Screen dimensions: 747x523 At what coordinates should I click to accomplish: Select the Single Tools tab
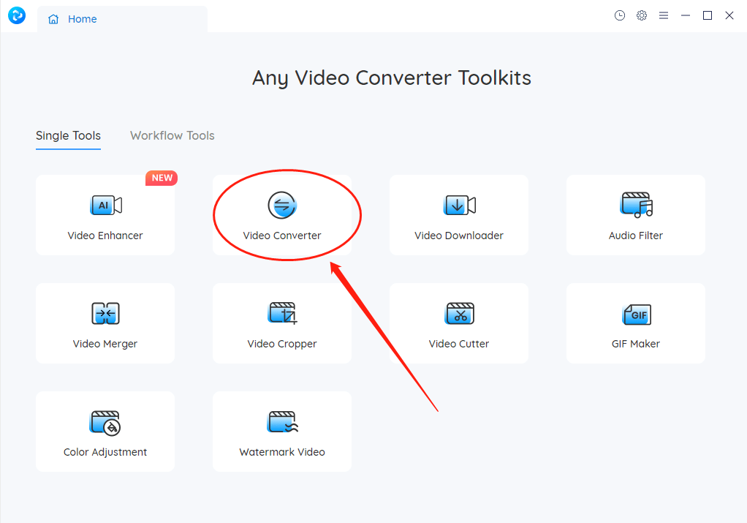click(68, 135)
